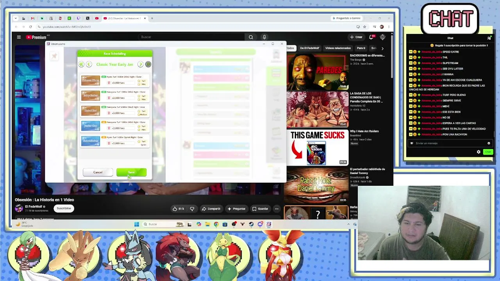The image size is (500, 281).
Task: Go to previous turn with single left arrow
Action: click(89, 64)
